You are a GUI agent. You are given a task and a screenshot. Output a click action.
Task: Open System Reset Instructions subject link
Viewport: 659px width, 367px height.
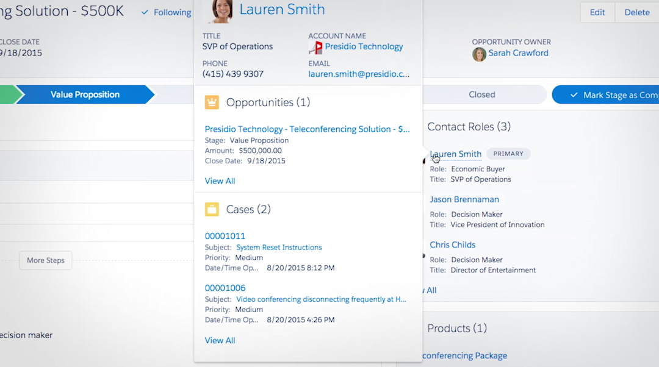[279, 248]
